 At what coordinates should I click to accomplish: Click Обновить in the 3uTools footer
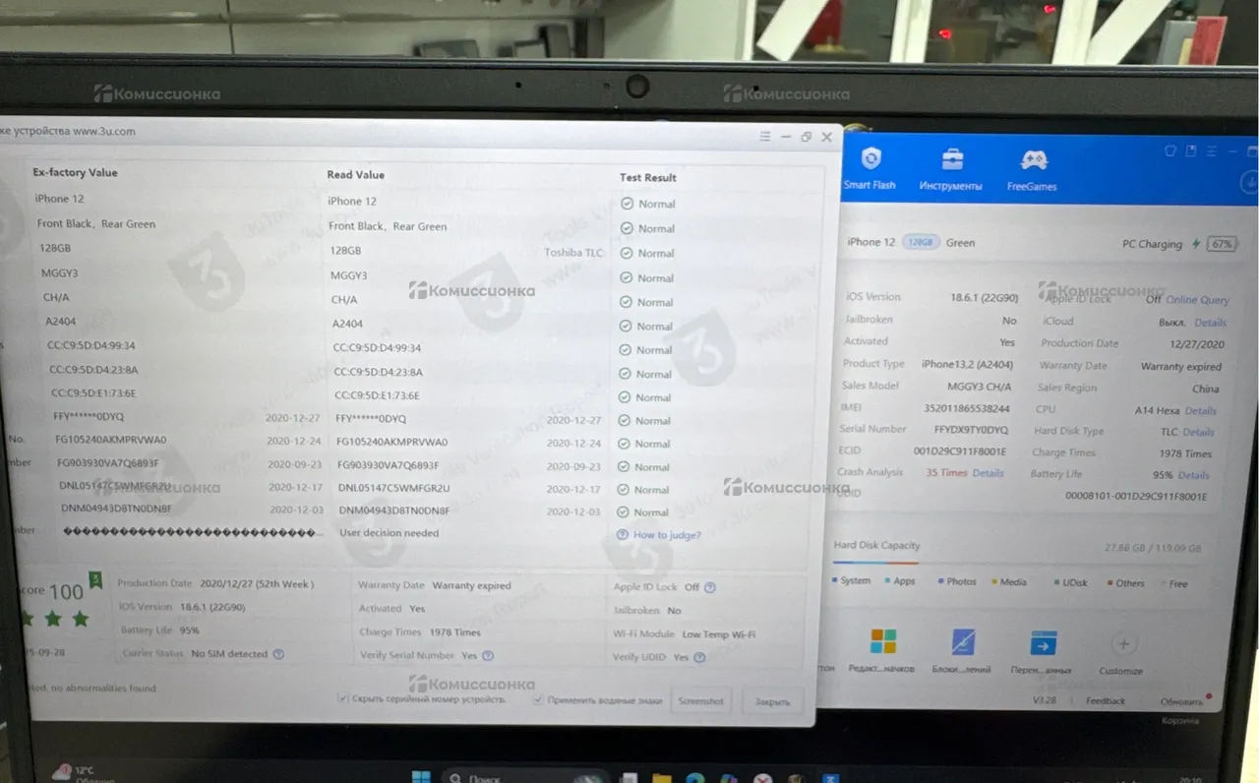coord(1181,702)
